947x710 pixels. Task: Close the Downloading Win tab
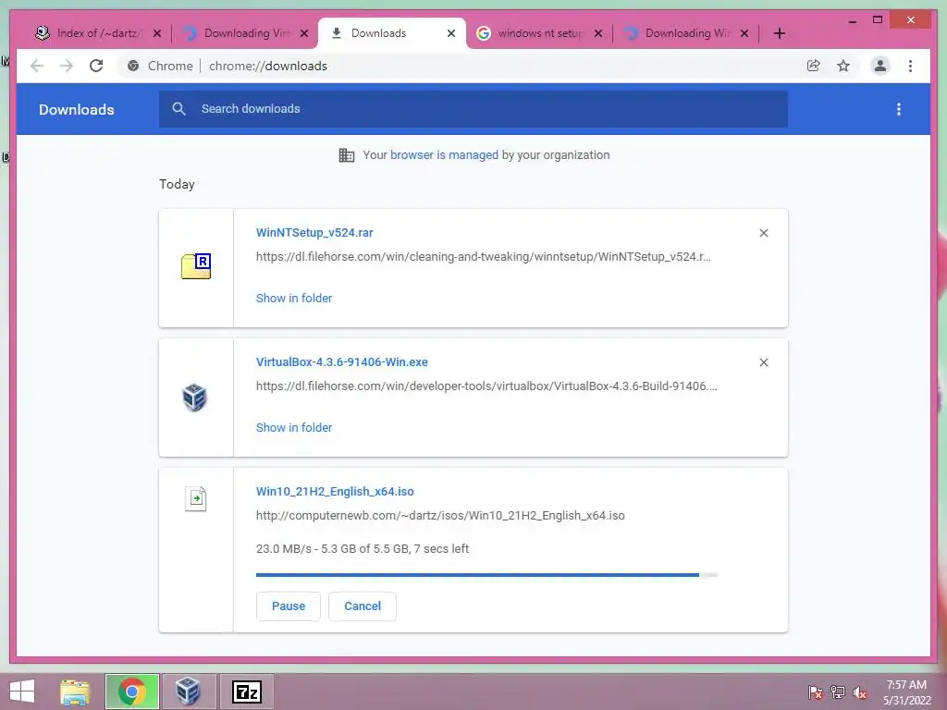[744, 33]
